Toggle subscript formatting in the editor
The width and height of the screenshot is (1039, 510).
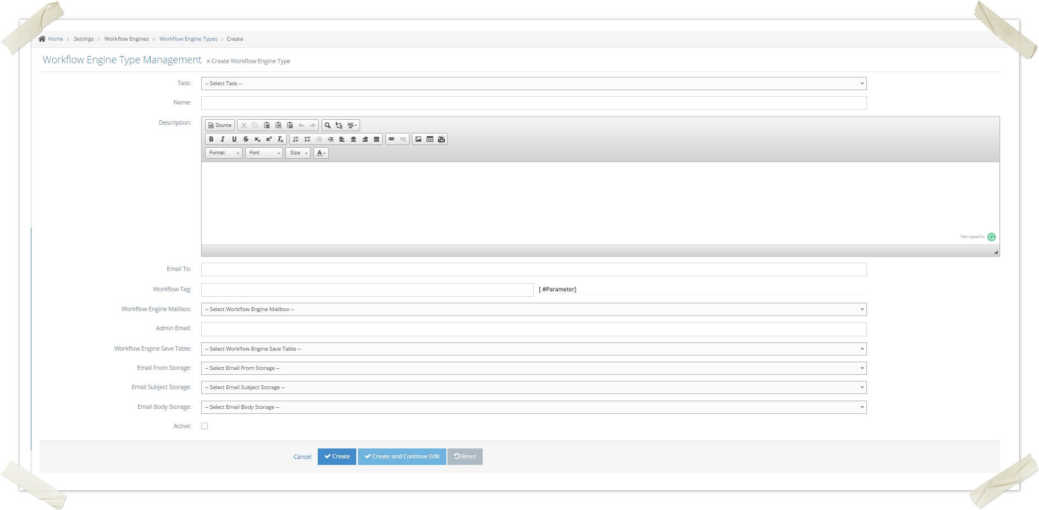point(257,139)
